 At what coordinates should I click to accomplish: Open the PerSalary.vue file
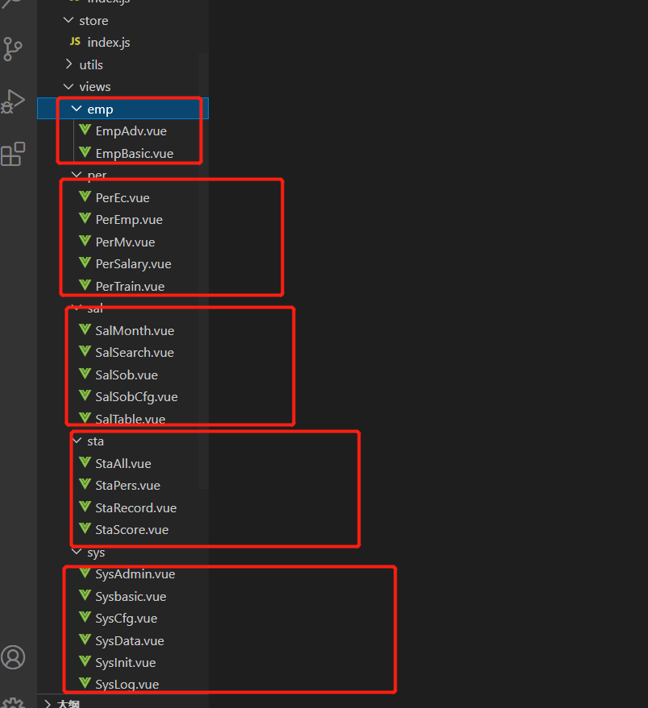(x=133, y=264)
